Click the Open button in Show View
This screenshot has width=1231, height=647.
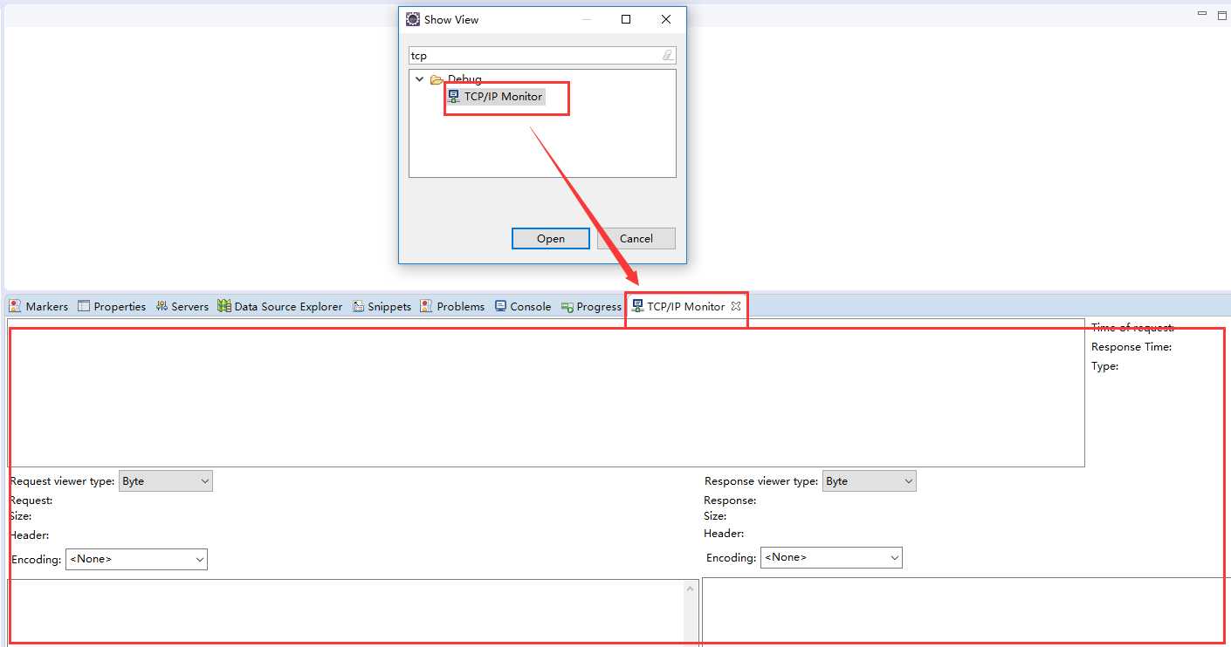point(551,238)
